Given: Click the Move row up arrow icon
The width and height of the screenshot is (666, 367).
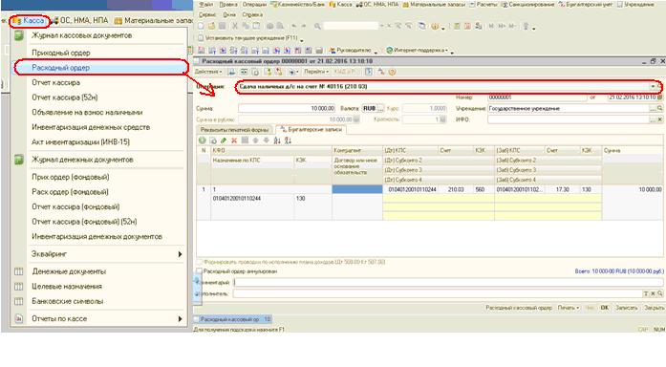Looking at the screenshot, I should 255,140.
